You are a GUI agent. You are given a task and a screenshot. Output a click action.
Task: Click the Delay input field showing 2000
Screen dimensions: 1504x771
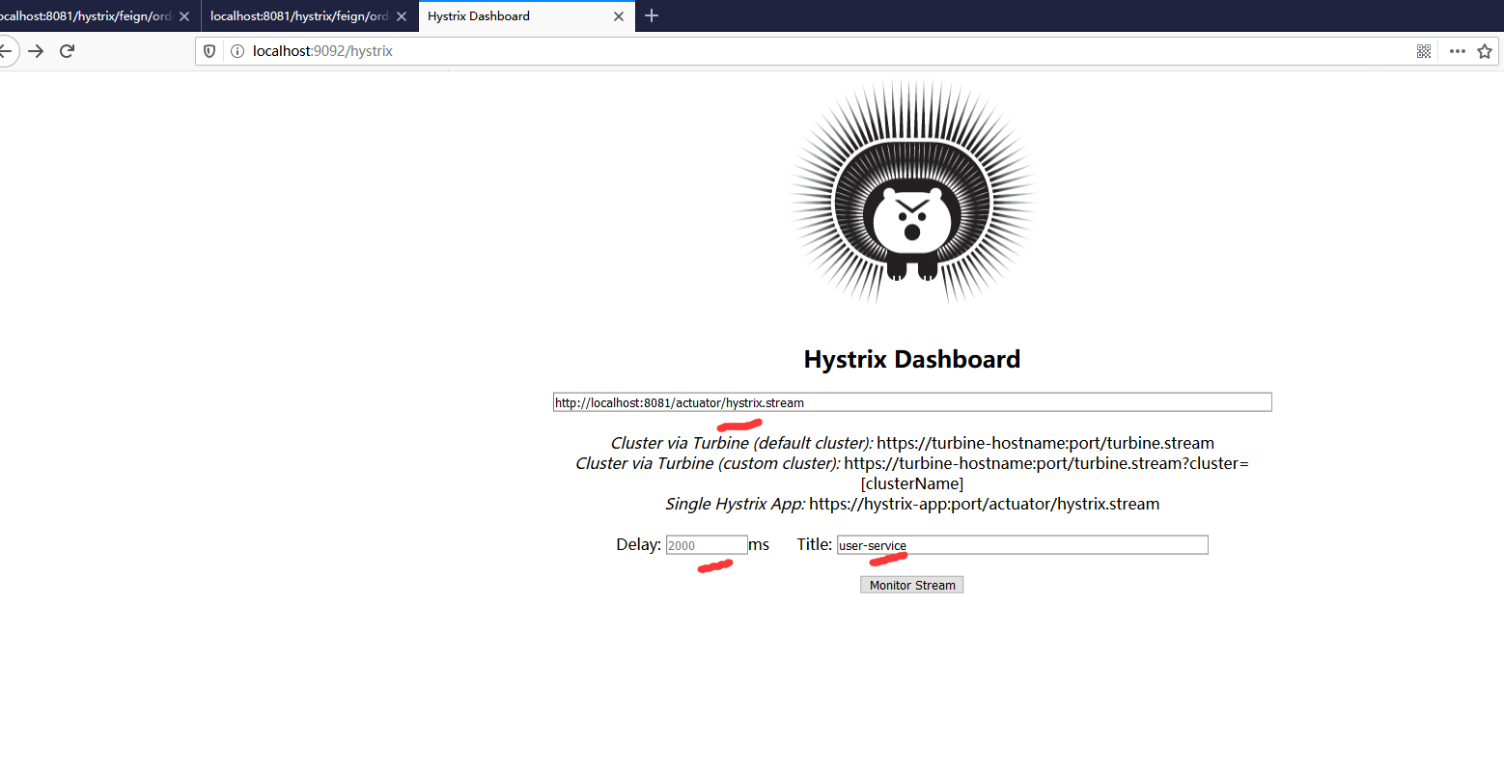point(707,545)
